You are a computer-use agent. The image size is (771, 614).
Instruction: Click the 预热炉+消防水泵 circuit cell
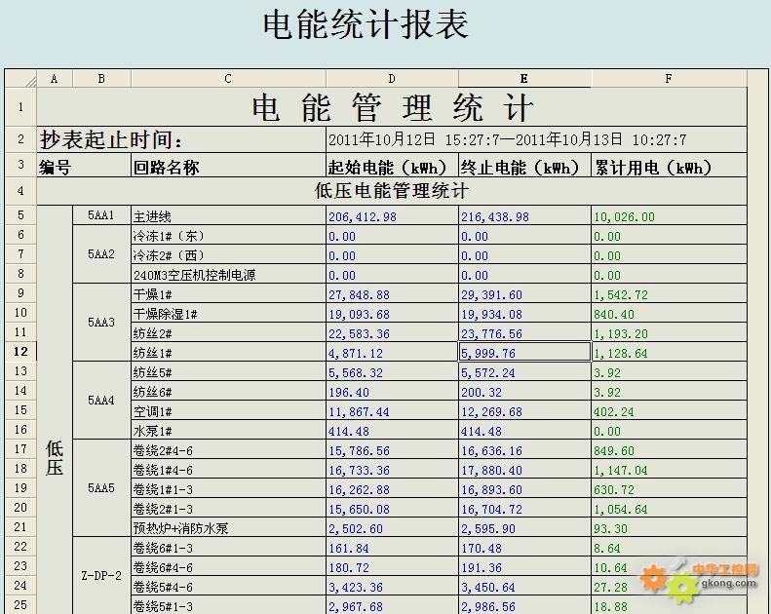point(228,528)
